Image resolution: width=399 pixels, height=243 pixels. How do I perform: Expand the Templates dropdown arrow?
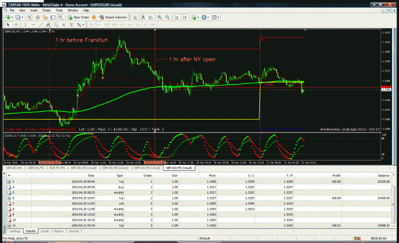coord(218,17)
